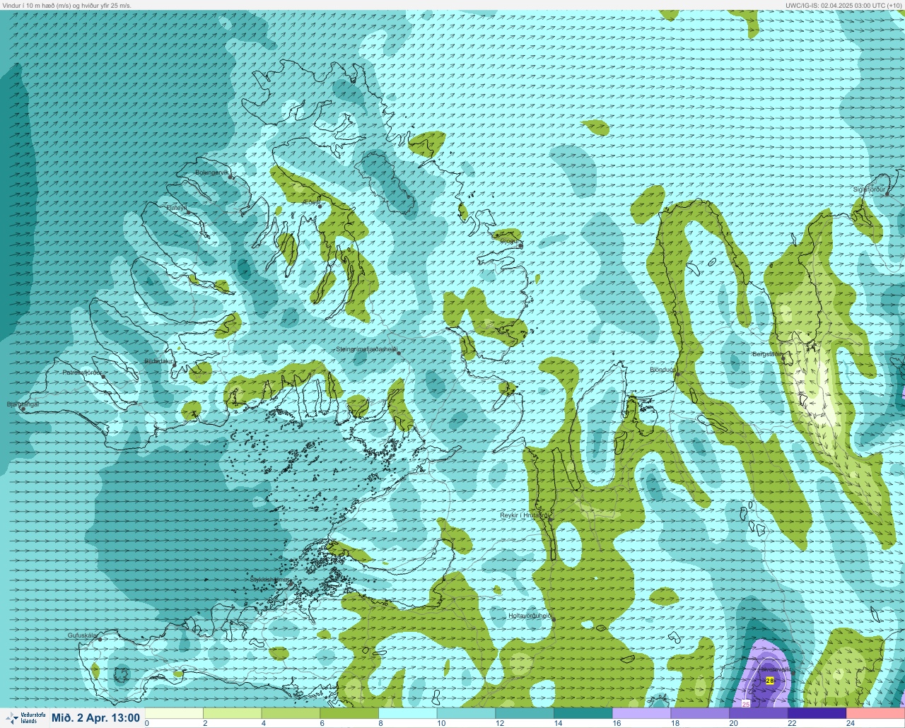This screenshot has width=905, height=728.
Task: Click the Gjögur station label
Action: point(509,241)
